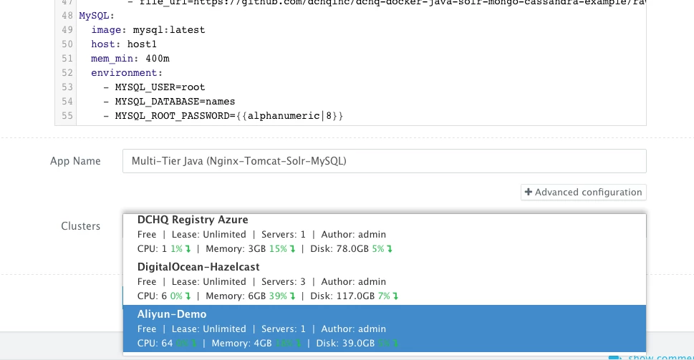Click the host: host1 line
This screenshot has width=694, height=360.
pyautogui.click(x=124, y=44)
